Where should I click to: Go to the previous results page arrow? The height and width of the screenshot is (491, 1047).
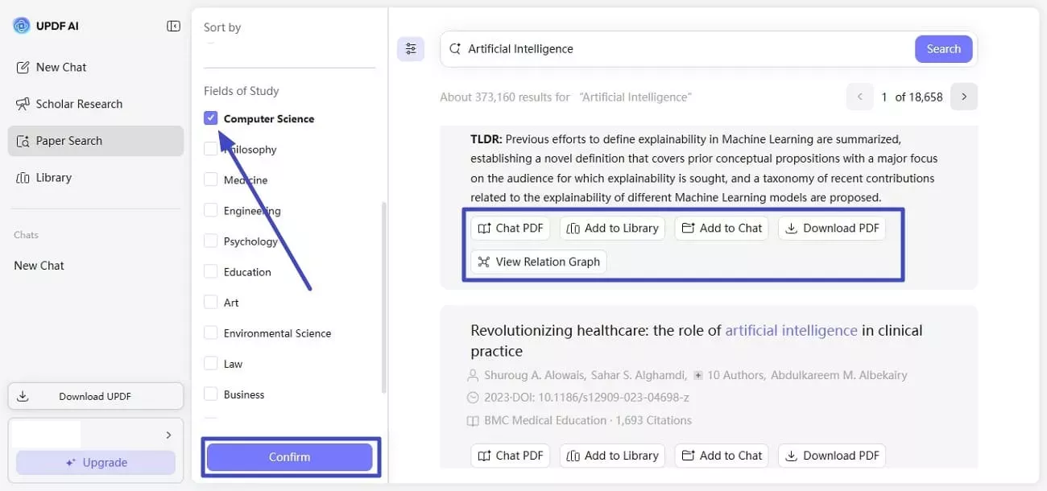coord(859,97)
